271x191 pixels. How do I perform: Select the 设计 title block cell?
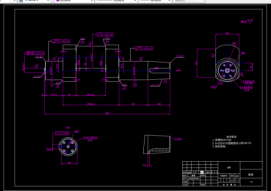pyautogui.click(x=185, y=175)
